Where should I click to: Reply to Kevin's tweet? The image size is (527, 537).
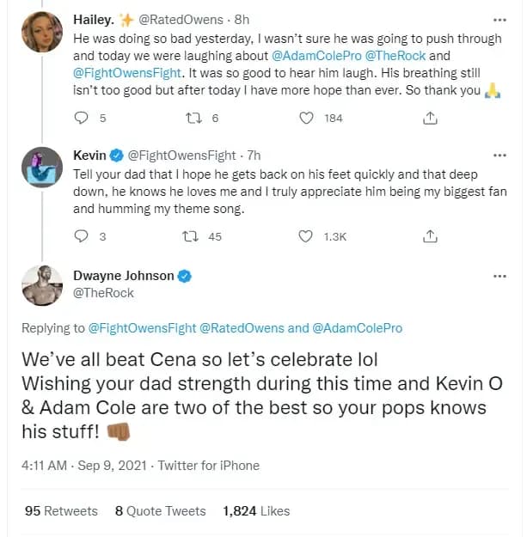point(83,236)
